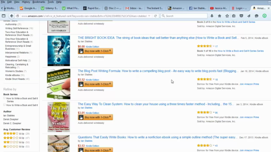
Task: Open the Tools menu
Action: click(51, 2)
